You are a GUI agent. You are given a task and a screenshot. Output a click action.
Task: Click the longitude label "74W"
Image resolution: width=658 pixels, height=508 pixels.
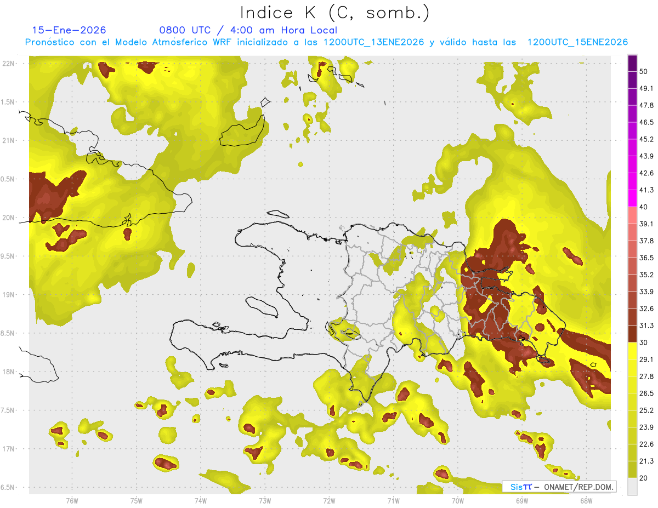point(200,500)
